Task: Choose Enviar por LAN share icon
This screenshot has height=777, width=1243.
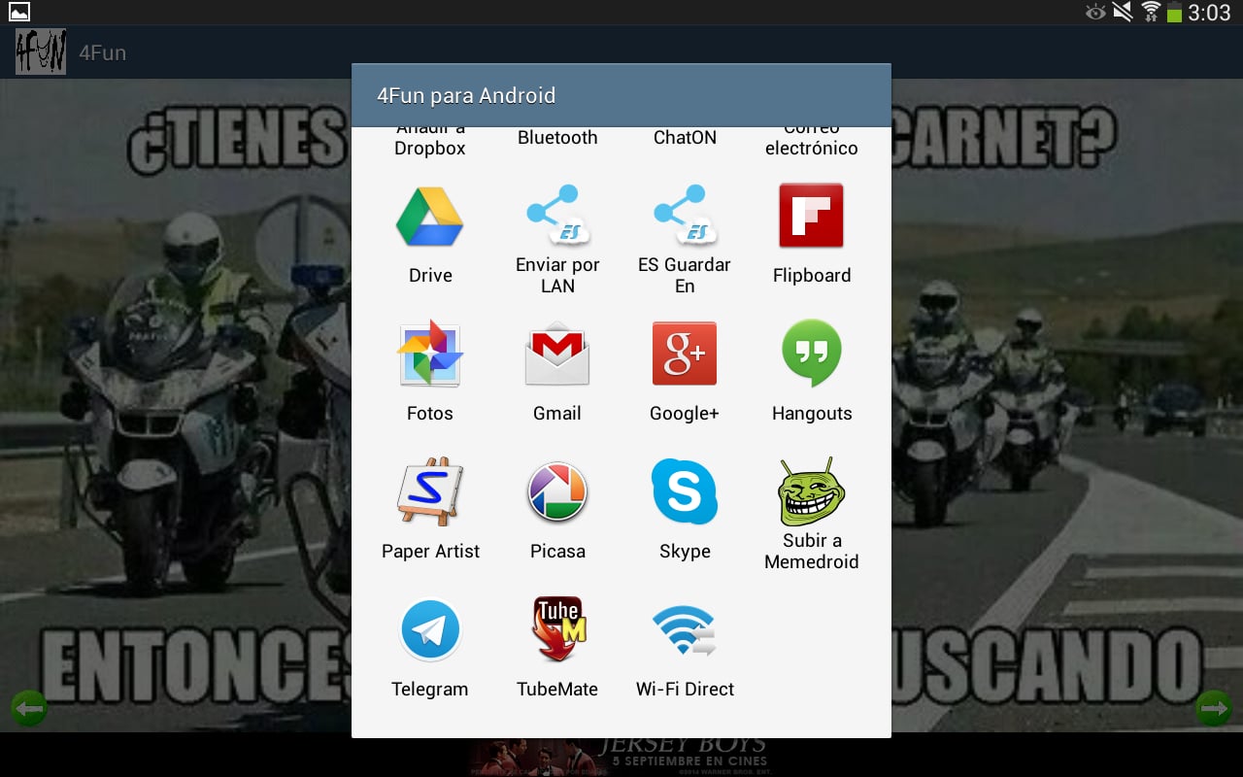Action: coord(557,216)
